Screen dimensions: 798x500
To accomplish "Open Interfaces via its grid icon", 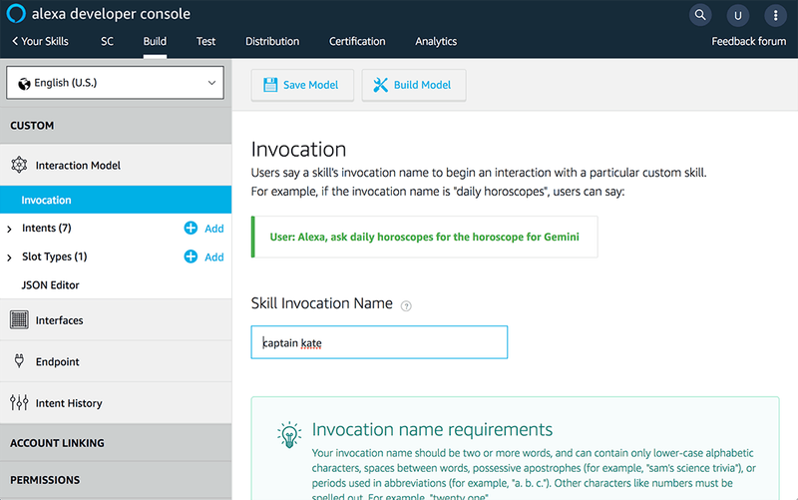I will pyautogui.click(x=19, y=319).
